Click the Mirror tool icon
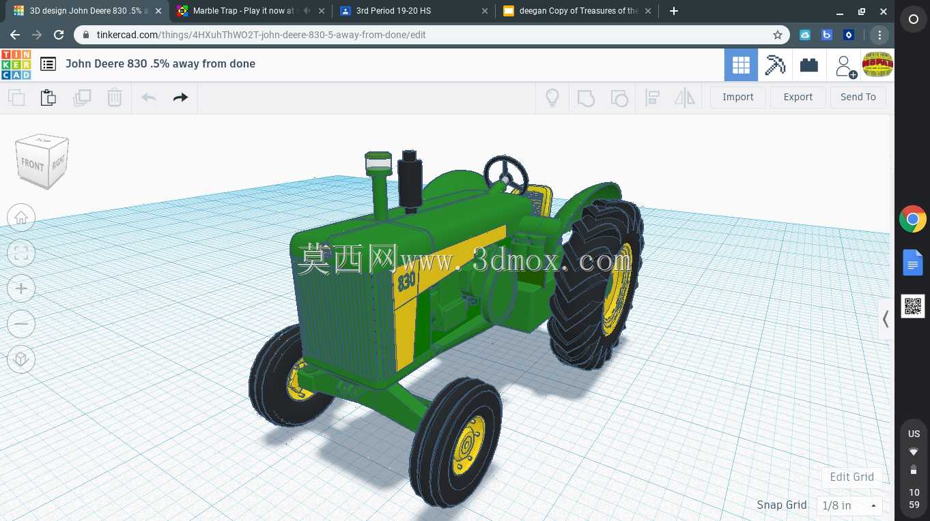Image resolution: width=930 pixels, height=521 pixels. (685, 98)
